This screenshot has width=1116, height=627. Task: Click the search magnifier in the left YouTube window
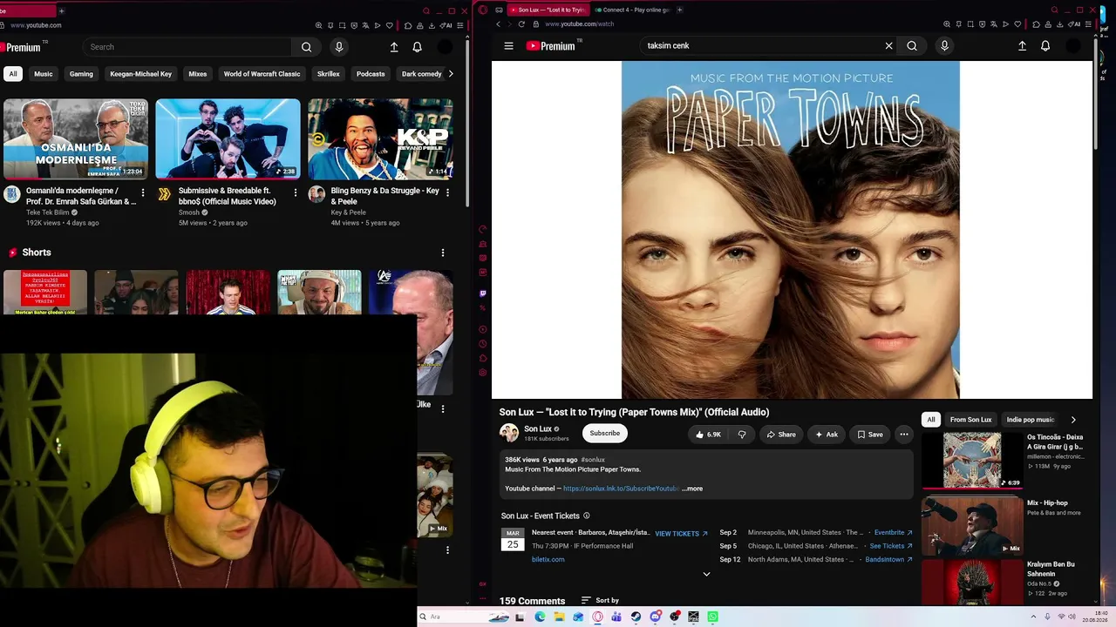click(x=306, y=47)
